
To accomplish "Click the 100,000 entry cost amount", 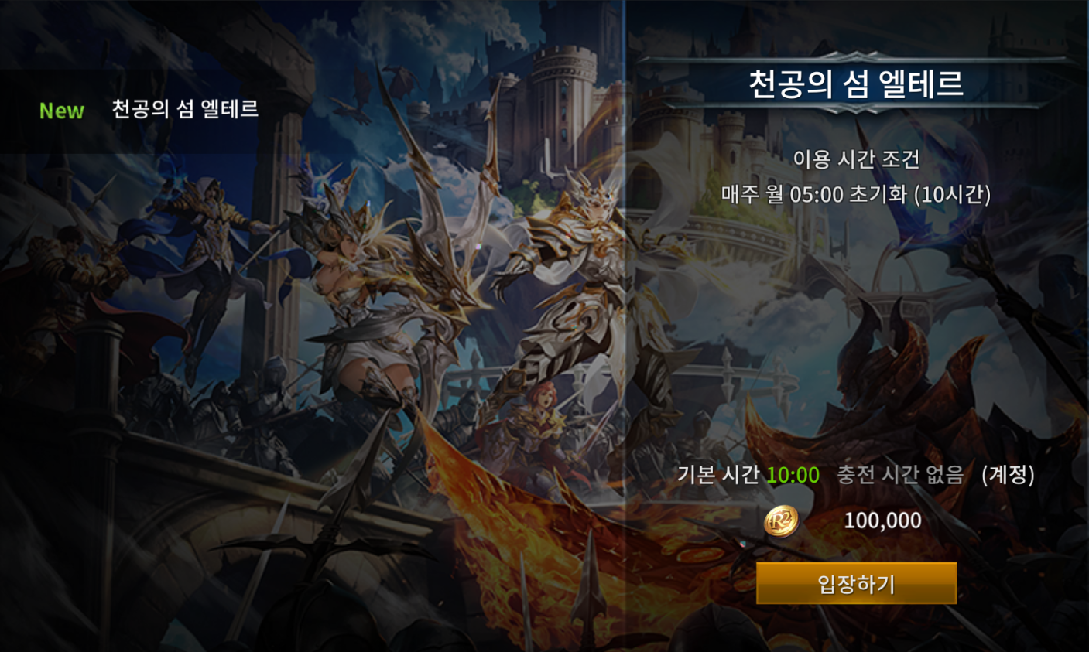I will (882, 521).
